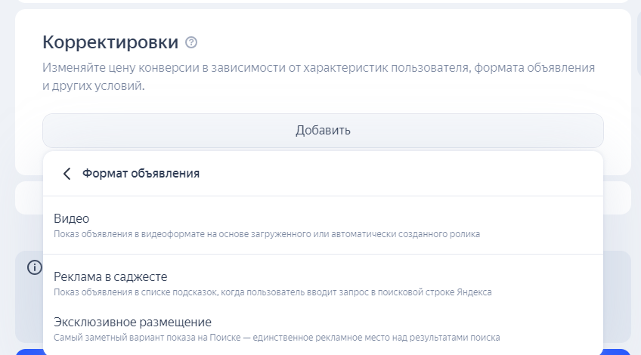This screenshot has height=355, width=641.
Task: Click the Добавить button
Action: [x=323, y=131]
